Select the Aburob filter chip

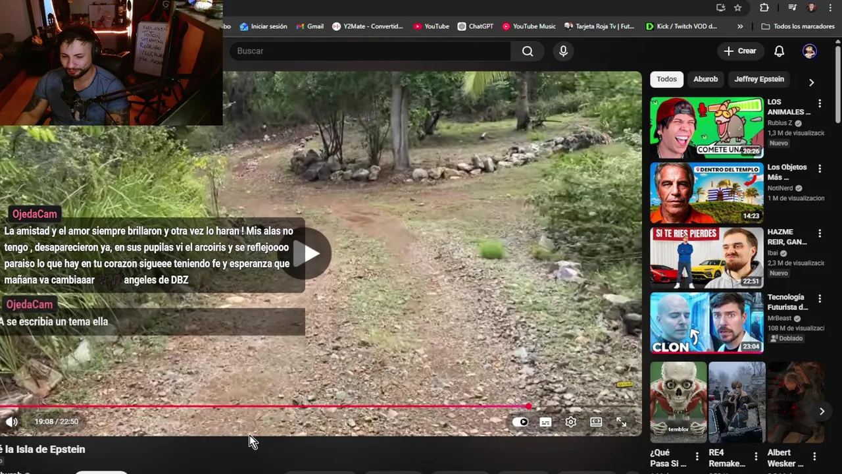click(705, 79)
